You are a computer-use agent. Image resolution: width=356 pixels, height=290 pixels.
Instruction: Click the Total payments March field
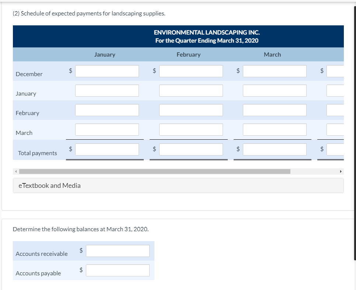coord(275,149)
